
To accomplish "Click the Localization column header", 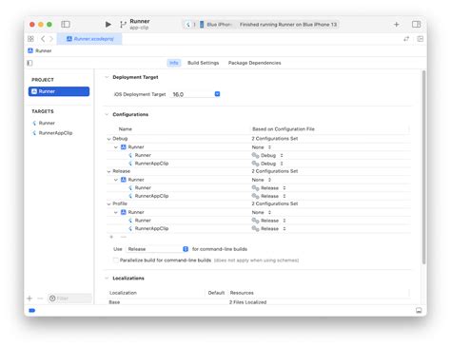I will [x=123, y=293].
